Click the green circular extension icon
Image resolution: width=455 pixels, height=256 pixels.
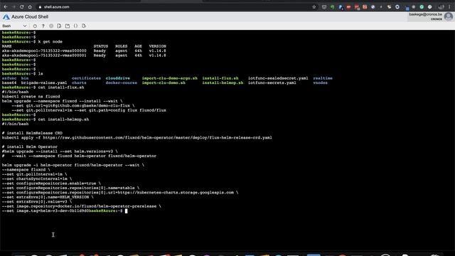(x=332, y=6)
